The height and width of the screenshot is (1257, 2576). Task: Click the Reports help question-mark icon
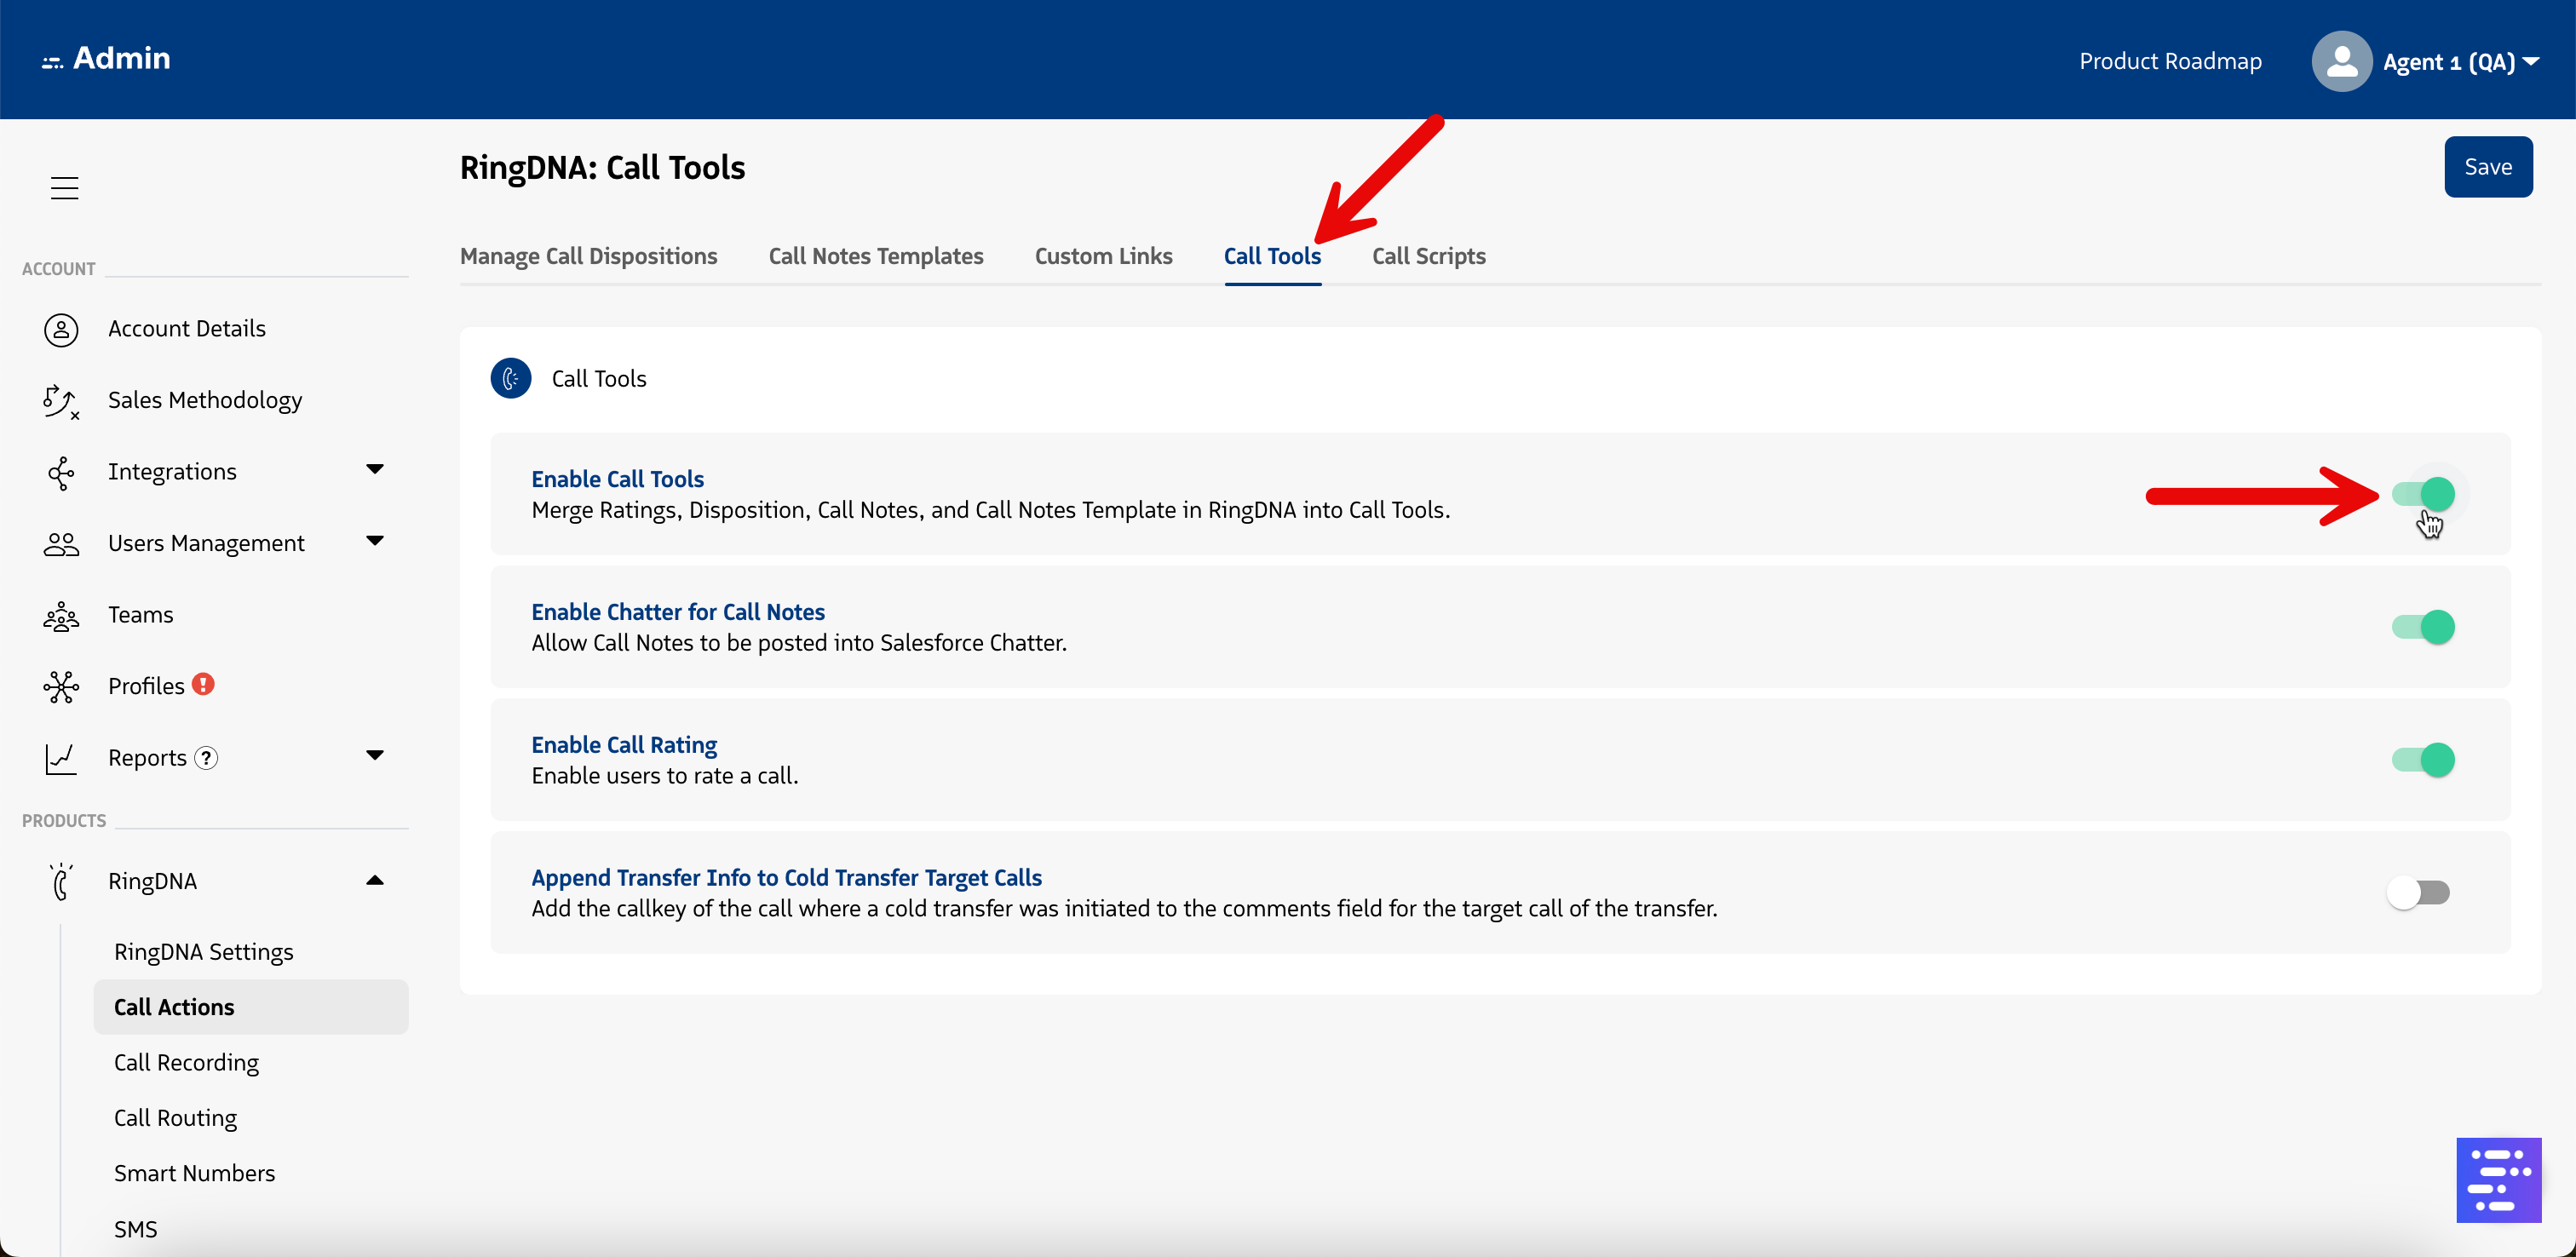tap(206, 758)
